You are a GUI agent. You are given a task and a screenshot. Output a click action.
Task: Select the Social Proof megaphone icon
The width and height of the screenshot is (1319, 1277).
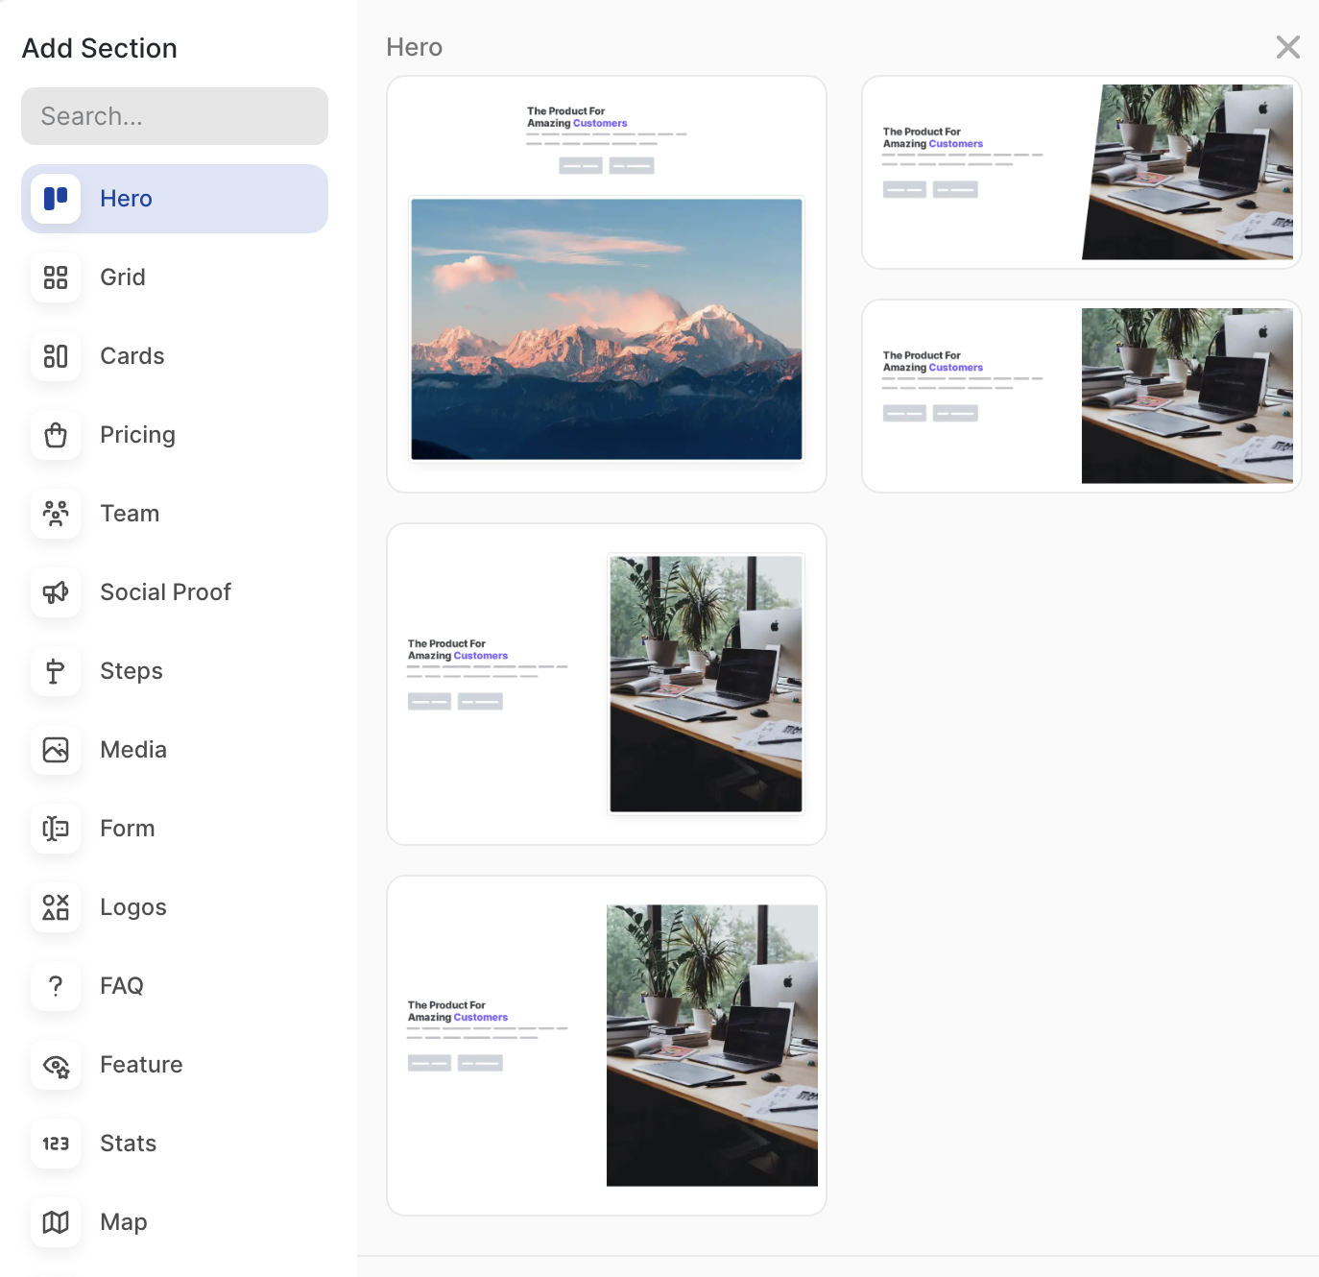coord(56,592)
